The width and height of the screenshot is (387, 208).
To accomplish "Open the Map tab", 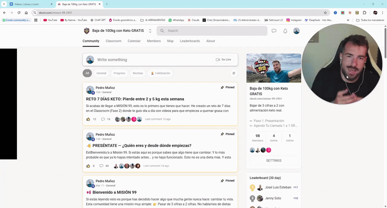I will click(x=170, y=41).
